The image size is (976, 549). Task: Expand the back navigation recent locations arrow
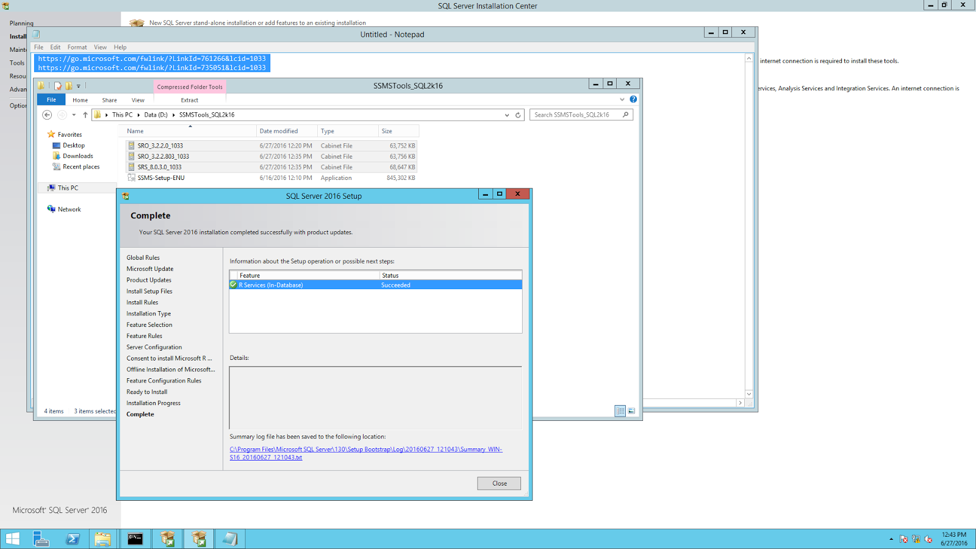tap(74, 115)
